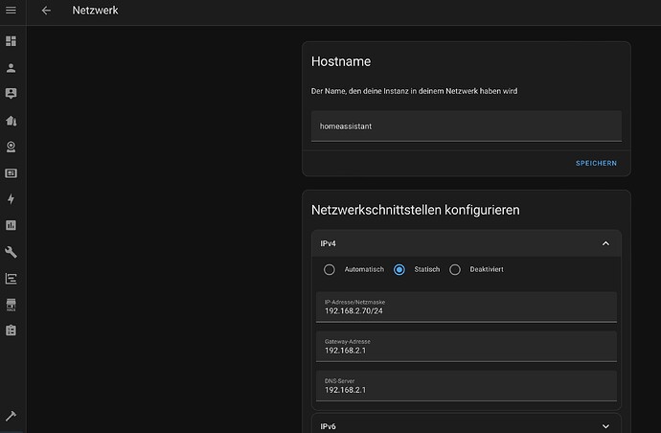661x433 pixels.
Task: Go back using the arrow icon
Action: (x=46, y=11)
